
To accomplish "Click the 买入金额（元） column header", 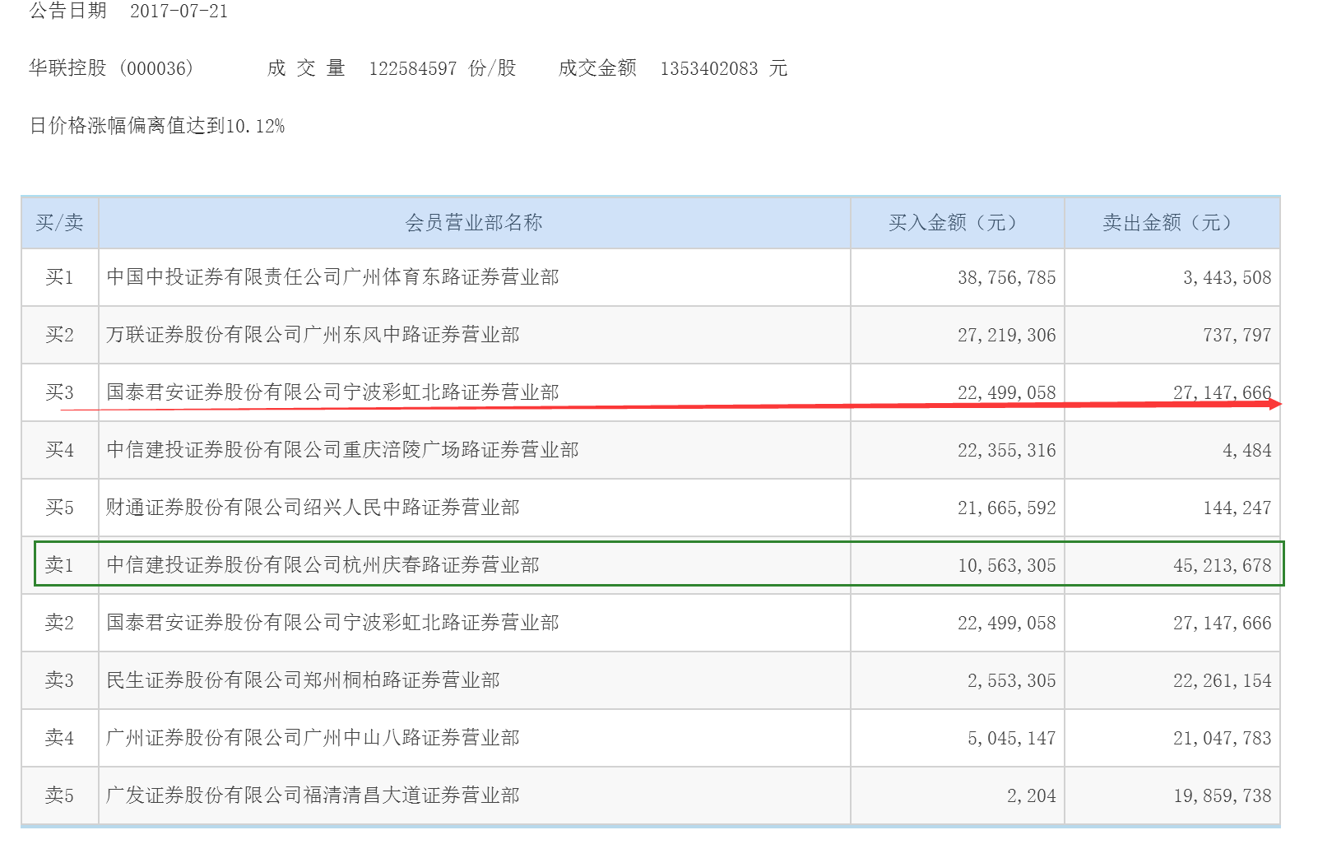I will click(957, 223).
